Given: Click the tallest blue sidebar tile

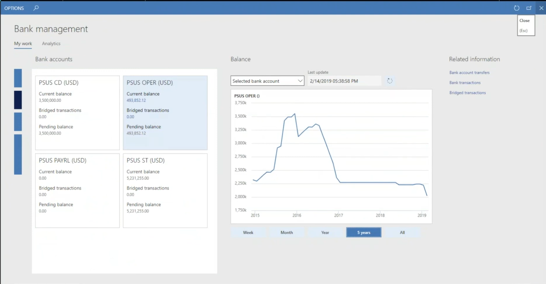Looking at the screenshot, I should click(x=18, y=154).
